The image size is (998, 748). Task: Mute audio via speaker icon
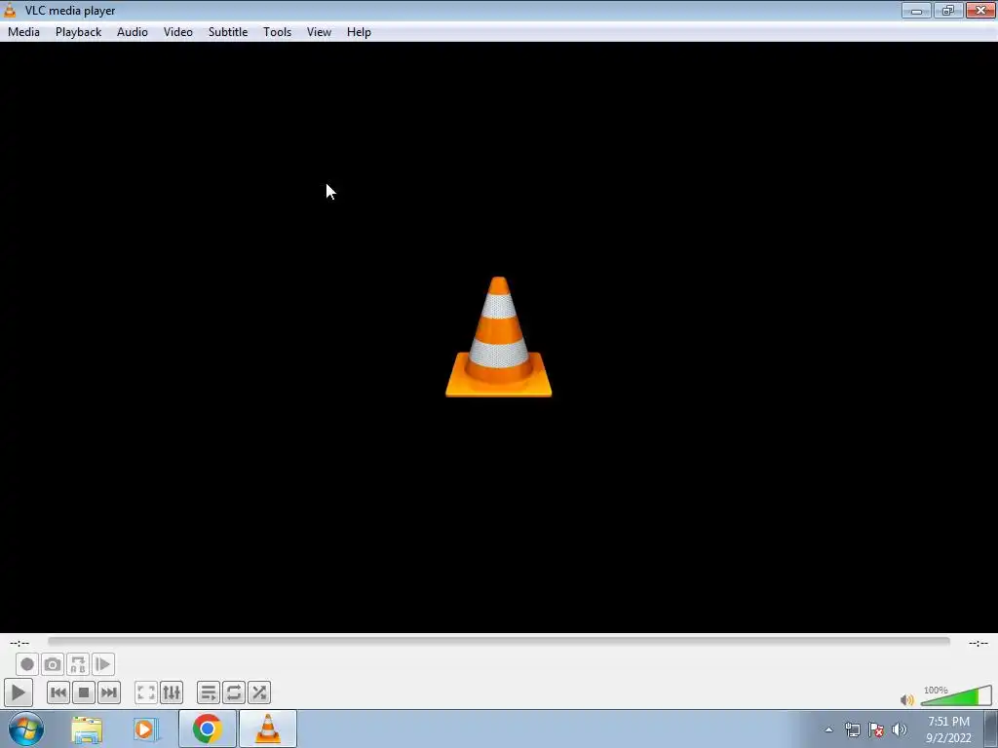(907, 699)
